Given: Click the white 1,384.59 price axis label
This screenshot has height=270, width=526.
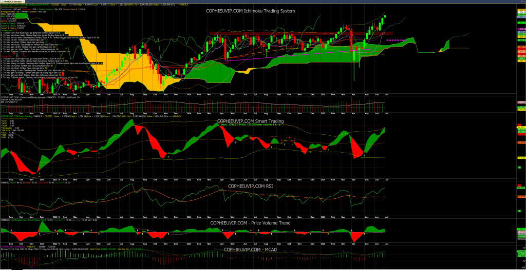Looking at the screenshot, I should [x=522, y=12].
